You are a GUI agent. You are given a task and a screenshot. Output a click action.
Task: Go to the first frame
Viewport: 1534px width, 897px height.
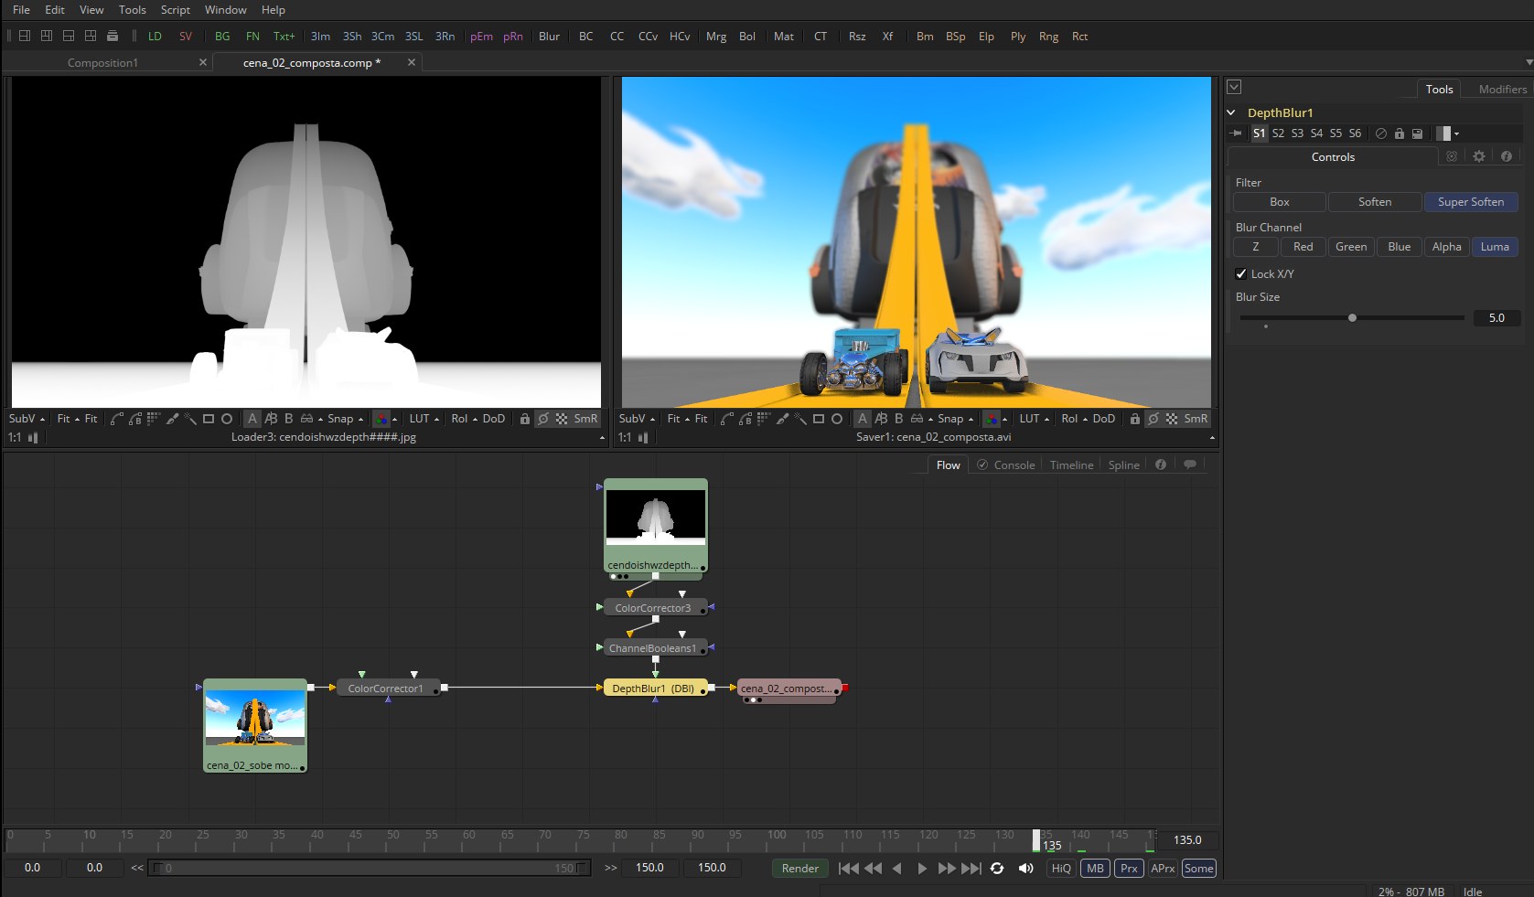tap(848, 869)
